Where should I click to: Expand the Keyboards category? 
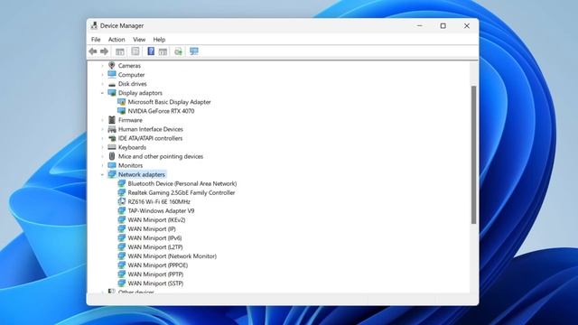click(x=102, y=147)
